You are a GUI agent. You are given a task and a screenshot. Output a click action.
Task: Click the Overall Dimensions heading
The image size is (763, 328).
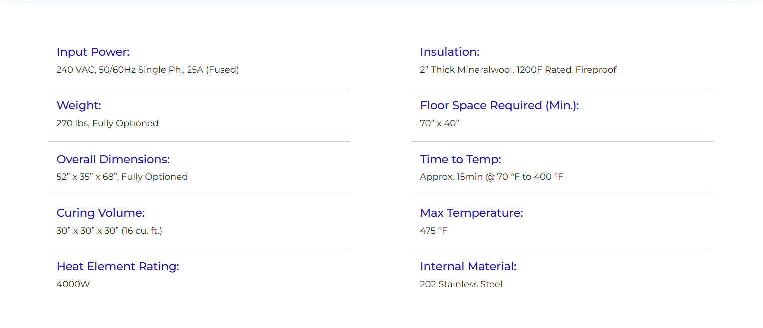point(113,160)
